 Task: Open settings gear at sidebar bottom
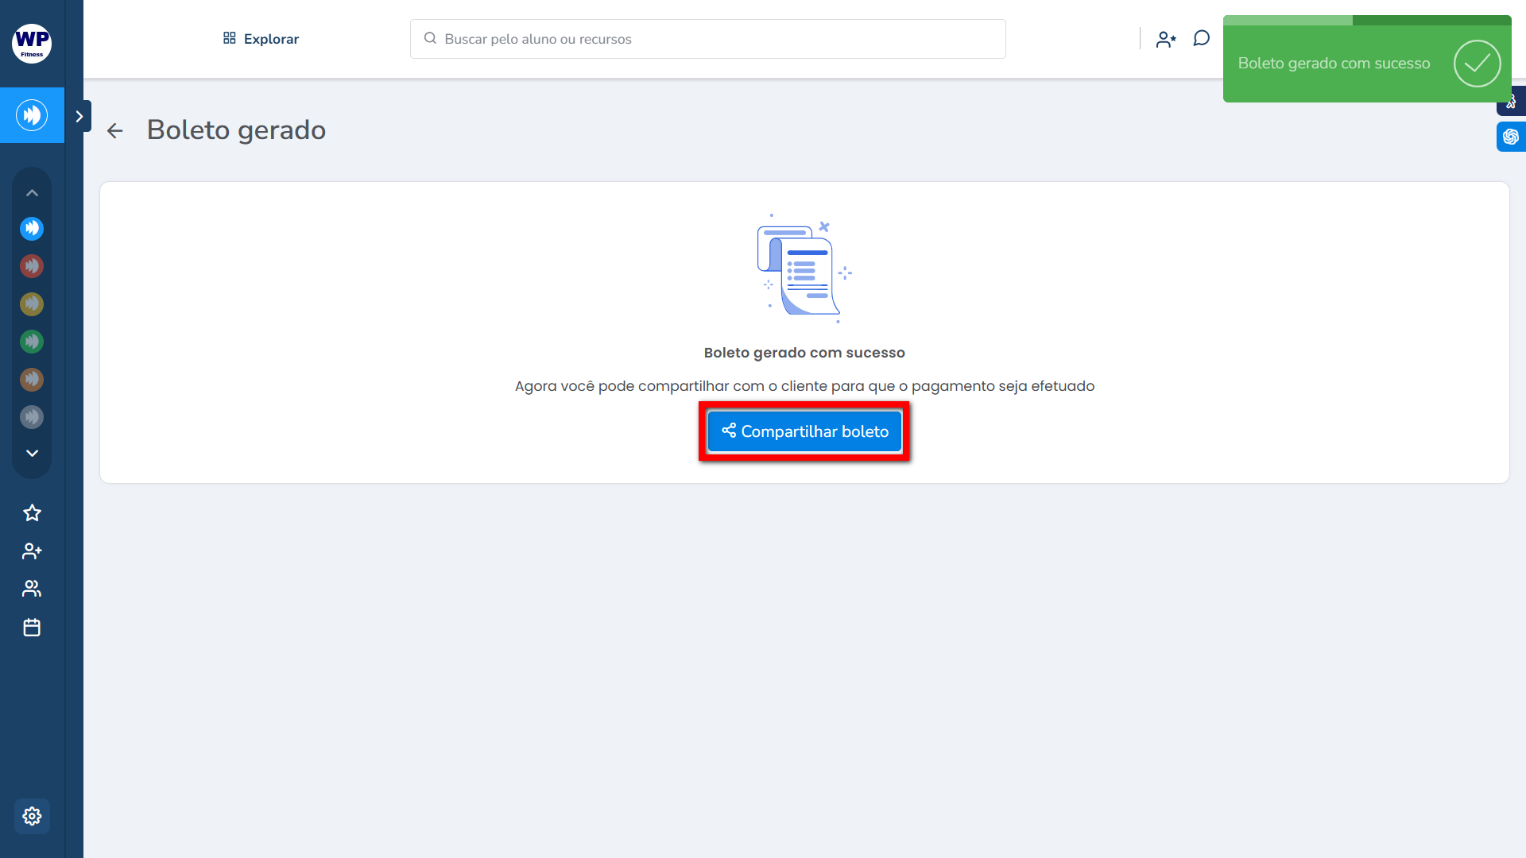pyautogui.click(x=32, y=816)
